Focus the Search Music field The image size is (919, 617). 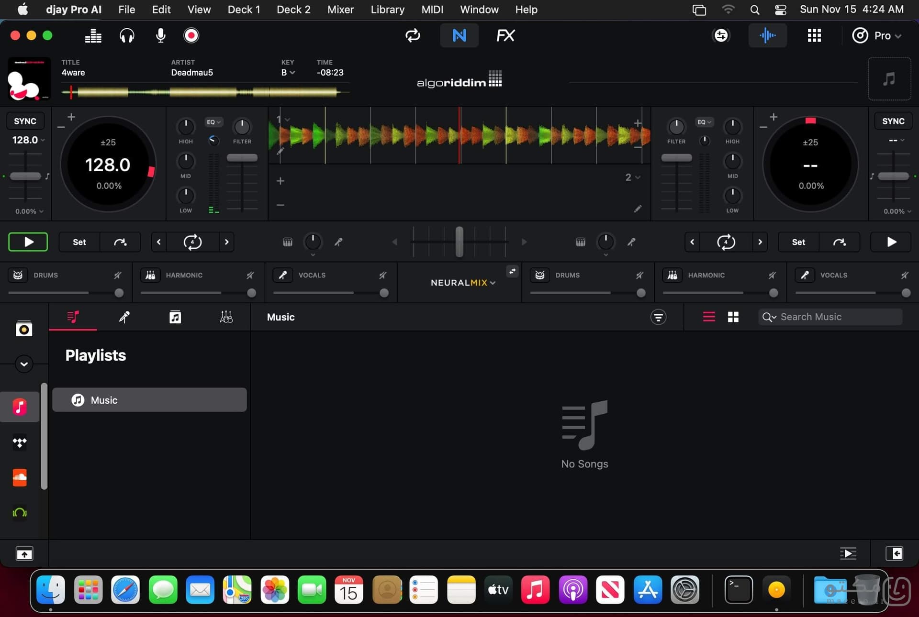[830, 317]
